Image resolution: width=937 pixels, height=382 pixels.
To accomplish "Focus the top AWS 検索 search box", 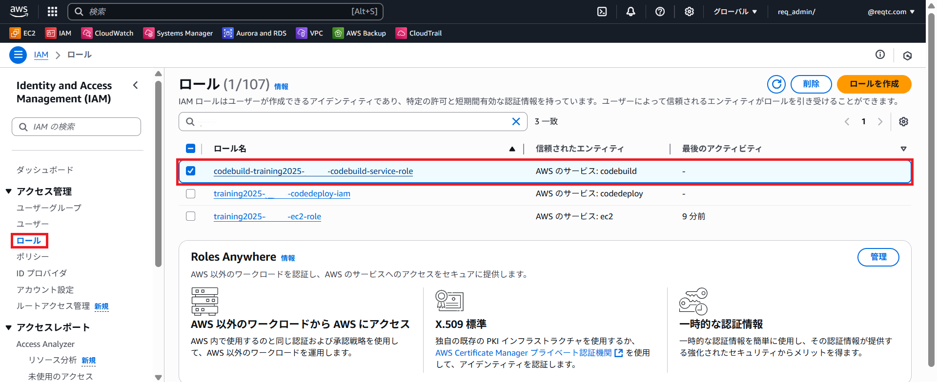I will (225, 12).
